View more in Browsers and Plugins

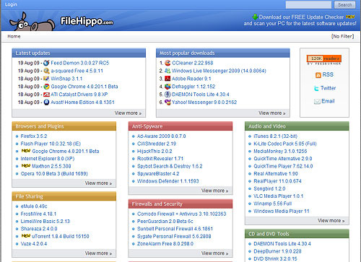[x=98, y=183]
